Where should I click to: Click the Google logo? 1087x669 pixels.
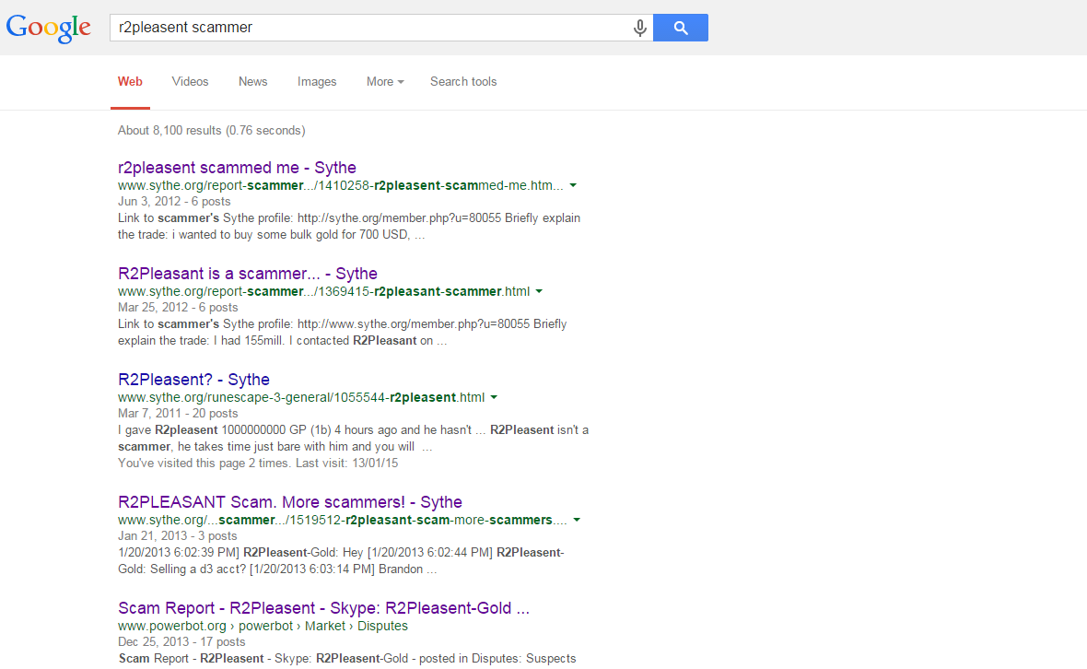[49, 28]
